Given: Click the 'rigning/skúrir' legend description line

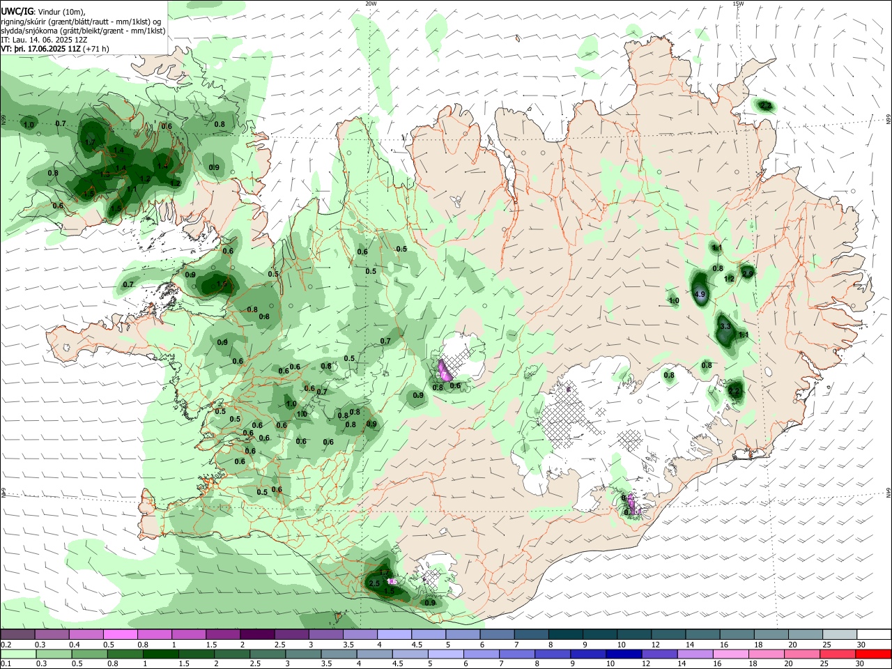Looking at the screenshot, I should pos(81,22).
